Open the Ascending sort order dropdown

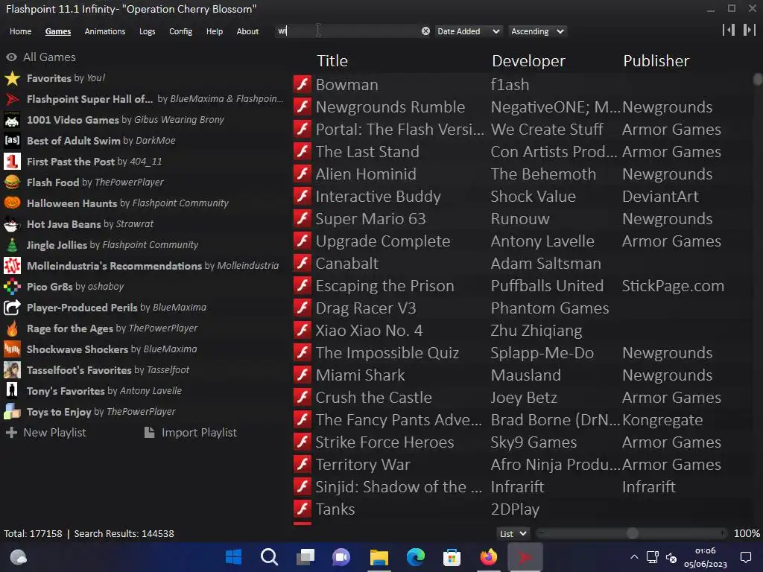coord(537,31)
